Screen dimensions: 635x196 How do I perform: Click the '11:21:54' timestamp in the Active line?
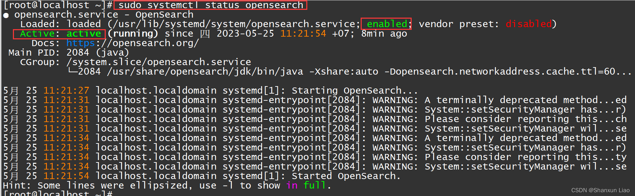(303, 34)
